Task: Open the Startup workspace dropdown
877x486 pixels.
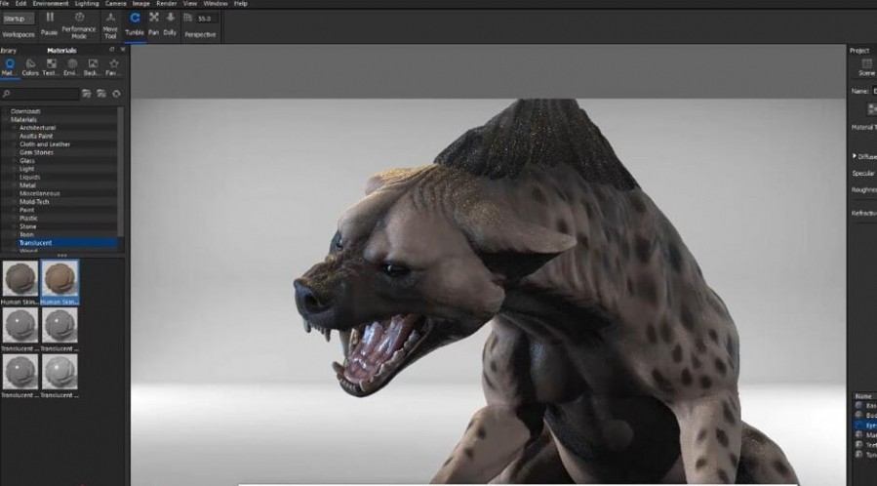Action: pos(19,19)
